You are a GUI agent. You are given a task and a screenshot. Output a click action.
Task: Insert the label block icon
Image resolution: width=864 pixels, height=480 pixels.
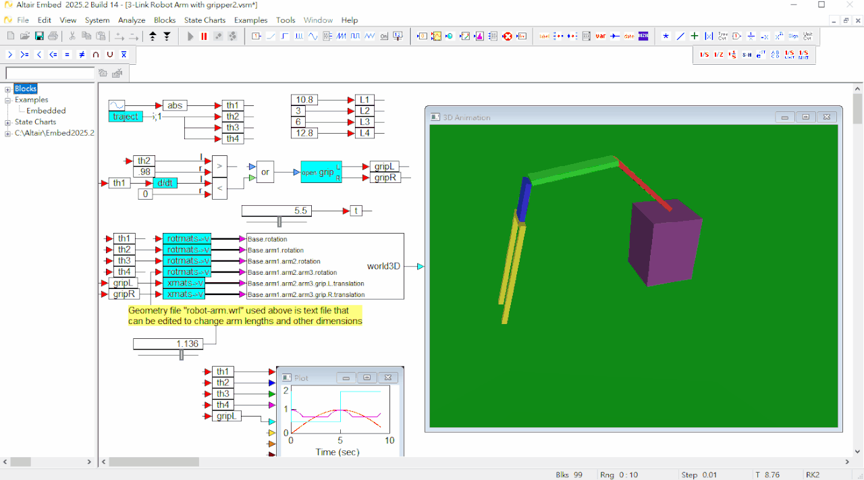(545, 36)
